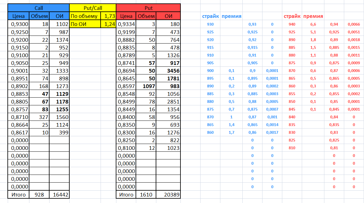Select Put 'ОИ' column header
This screenshot has width=364, height=203.
[168, 16]
